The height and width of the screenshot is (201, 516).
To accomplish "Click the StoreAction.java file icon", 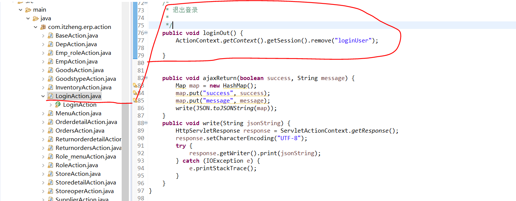I will 50,174.
